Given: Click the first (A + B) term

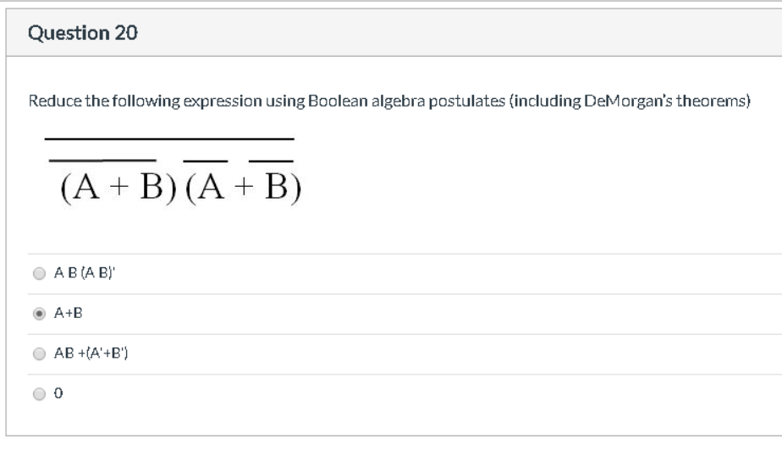Looking at the screenshot, I should pyautogui.click(x=118, y=187).
